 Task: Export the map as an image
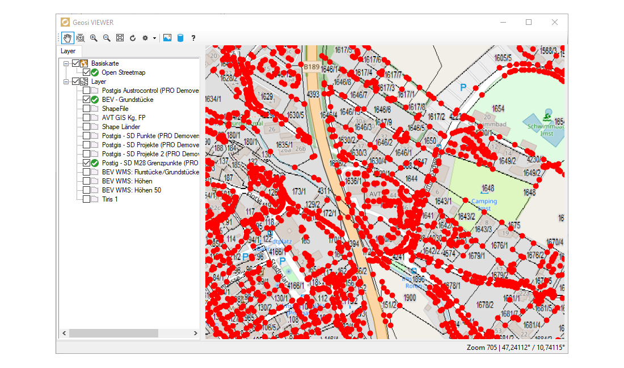(x=167, y=38)
